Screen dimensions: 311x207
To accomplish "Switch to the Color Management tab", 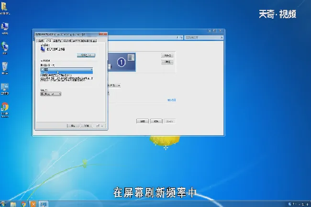I will (x=67, y=41).
